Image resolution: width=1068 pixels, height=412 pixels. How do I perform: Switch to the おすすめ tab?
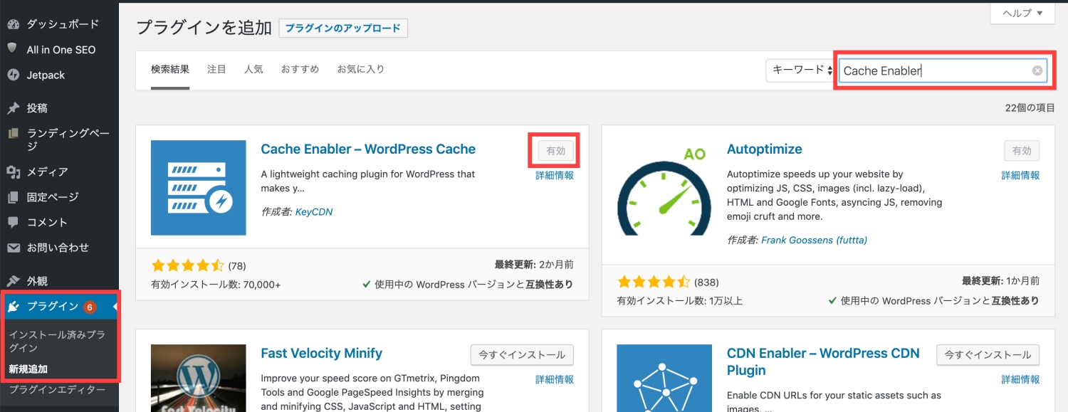300,69
